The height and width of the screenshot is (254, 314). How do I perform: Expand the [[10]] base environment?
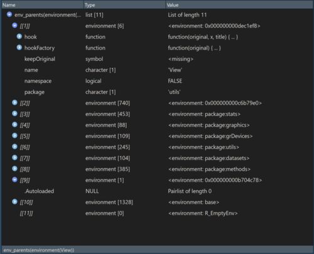click(14, 202)
